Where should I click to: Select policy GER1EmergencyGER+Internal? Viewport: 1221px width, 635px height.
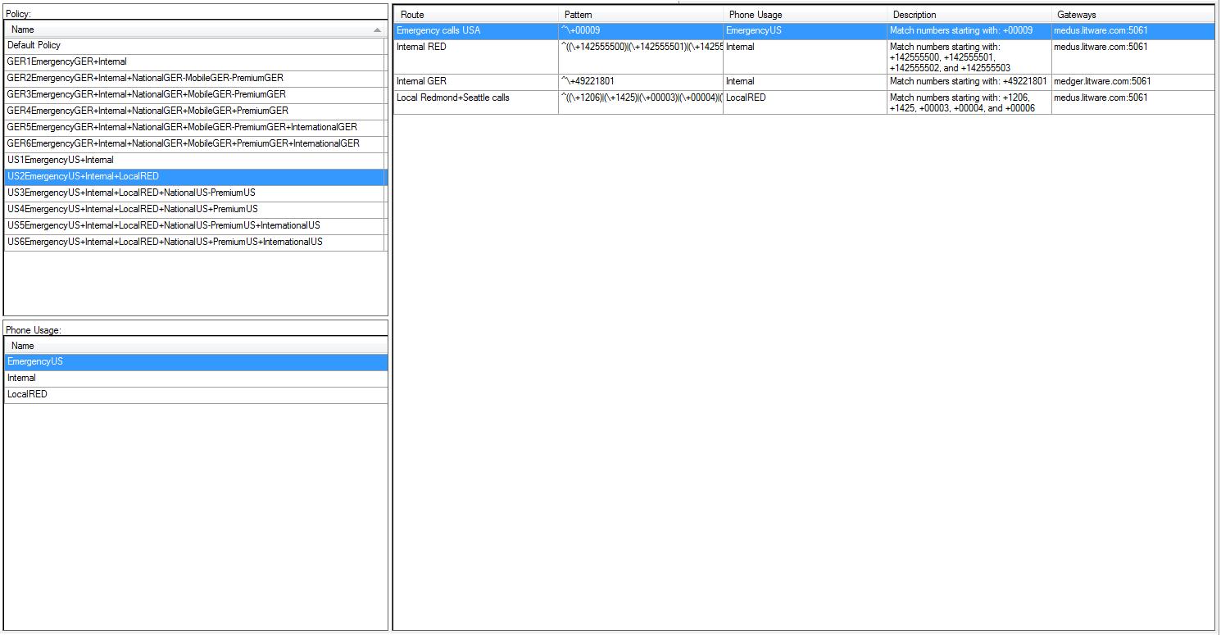tap(195, 62)
